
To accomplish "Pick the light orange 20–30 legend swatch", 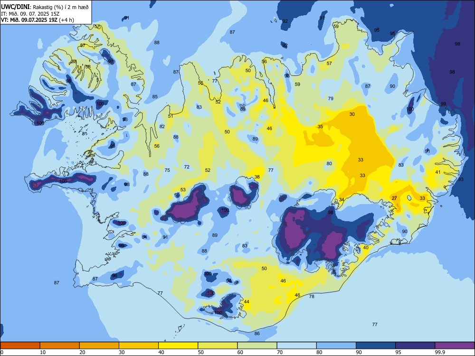I will pyautogui.click(x=99, y=346).
